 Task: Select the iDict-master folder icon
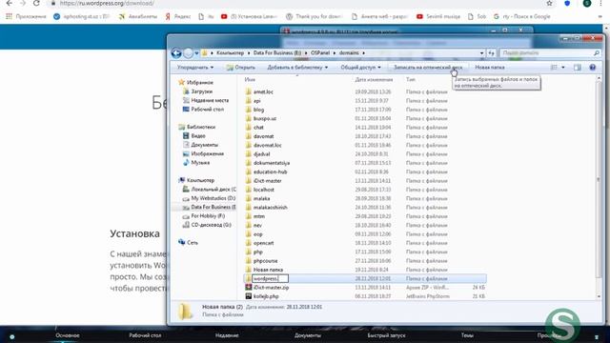[249, 181]
